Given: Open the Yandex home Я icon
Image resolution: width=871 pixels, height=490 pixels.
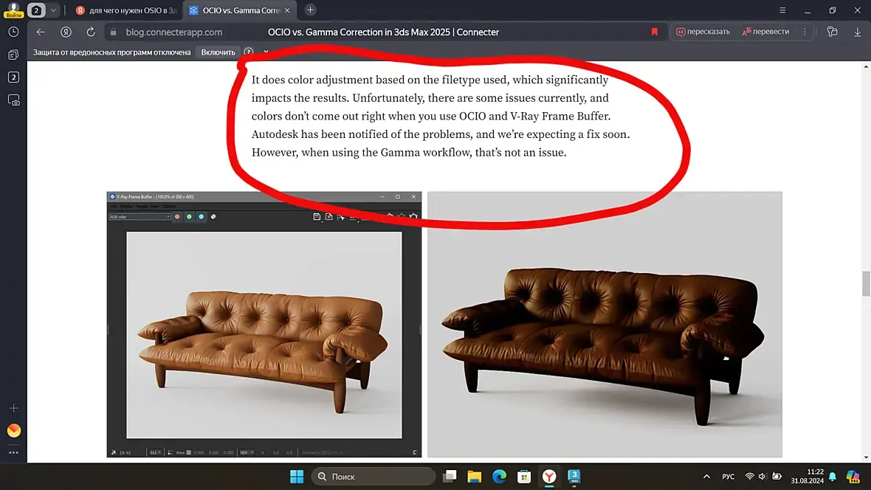Looking at the screenshot, I should tap(66, 32).
